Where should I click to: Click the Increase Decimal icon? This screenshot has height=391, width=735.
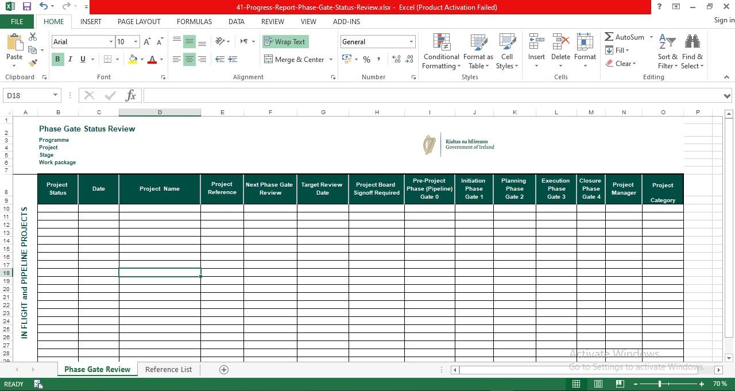click(396, 59)
